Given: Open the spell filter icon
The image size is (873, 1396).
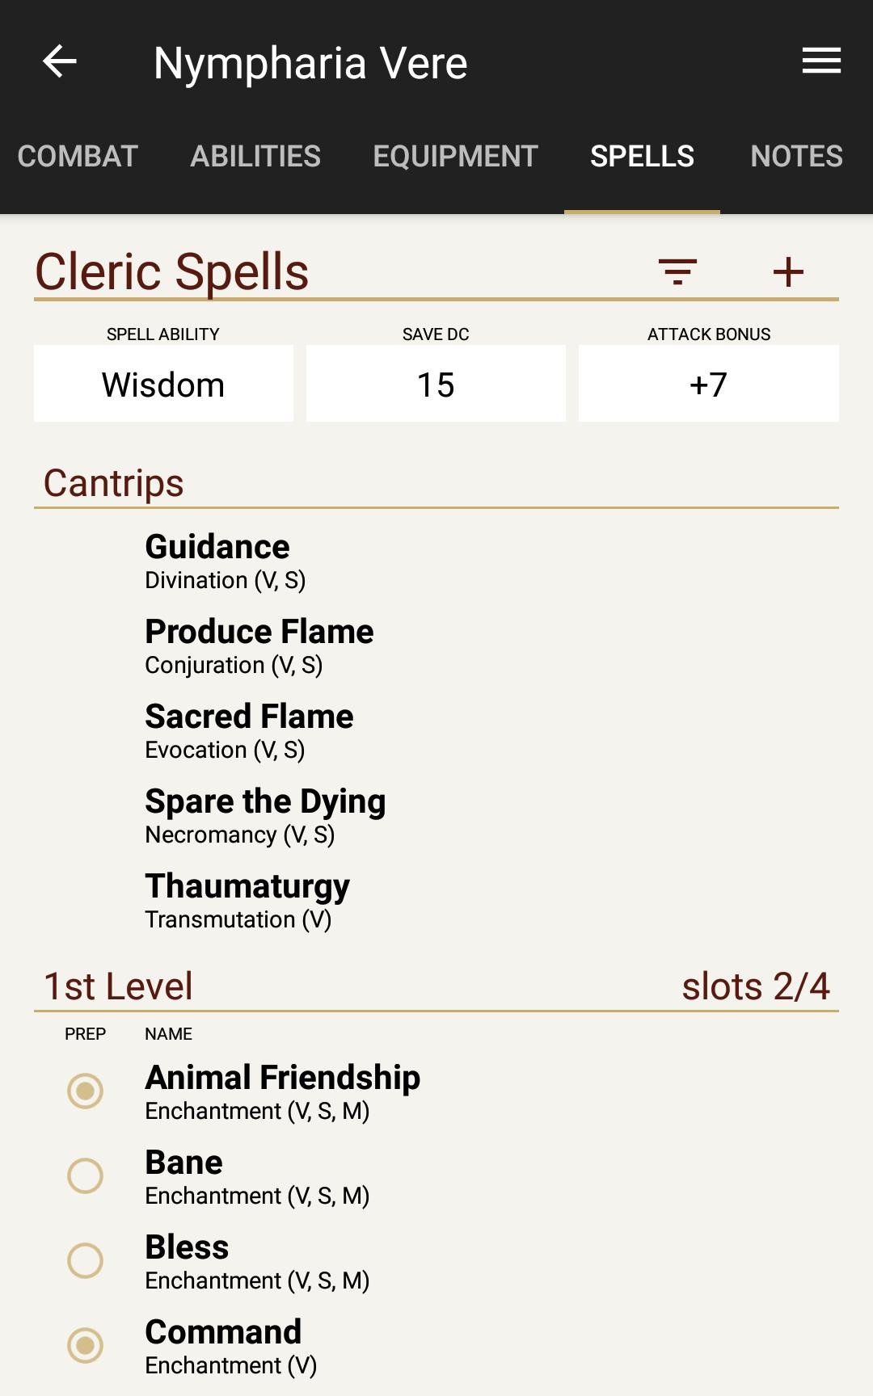Looking at the screenshot, I should point(677,271).
